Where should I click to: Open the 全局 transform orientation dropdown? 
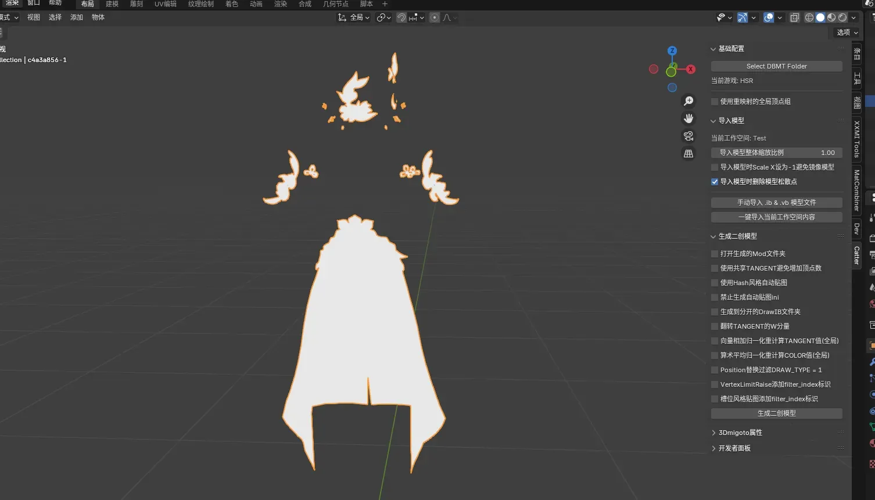tap(354, 17)
